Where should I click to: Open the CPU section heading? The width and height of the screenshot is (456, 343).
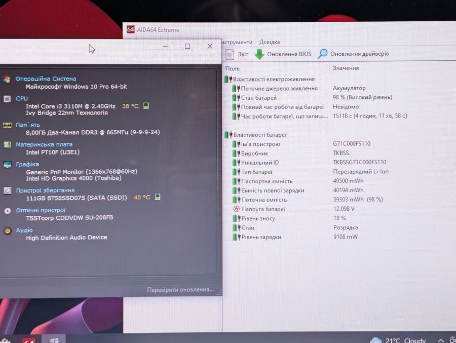click(x=21, y=98)
